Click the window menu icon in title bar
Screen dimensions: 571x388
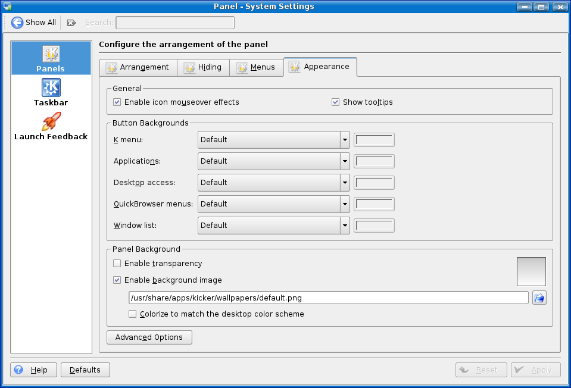click(x=8, y=7)
